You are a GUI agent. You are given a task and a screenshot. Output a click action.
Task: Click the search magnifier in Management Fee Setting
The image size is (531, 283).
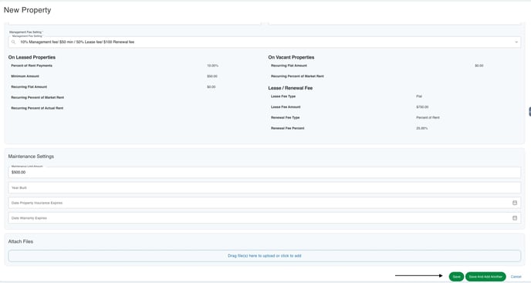(14, 42)
